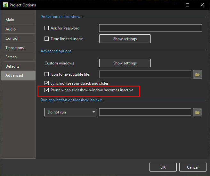Click the password input field
The image size is (210, 176).
coord(150,28)
